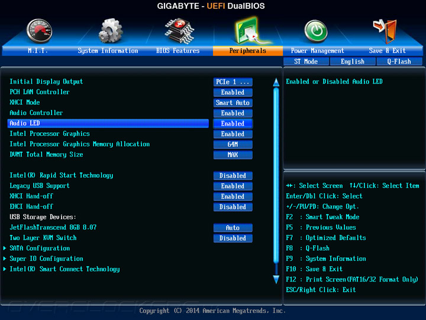Open Initial Display Output PCIe 1 dropdown
The width and height of the screenshot is (426, 320).
tap(233, 82)
